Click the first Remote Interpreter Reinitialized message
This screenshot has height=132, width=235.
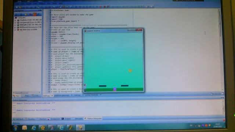[34, 103]
